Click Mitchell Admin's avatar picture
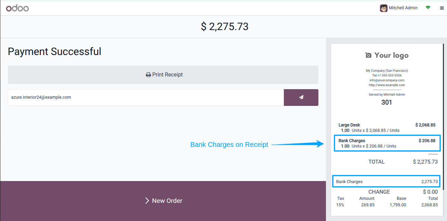Viewport: 447px width, 221px height. tap(384, 8)
